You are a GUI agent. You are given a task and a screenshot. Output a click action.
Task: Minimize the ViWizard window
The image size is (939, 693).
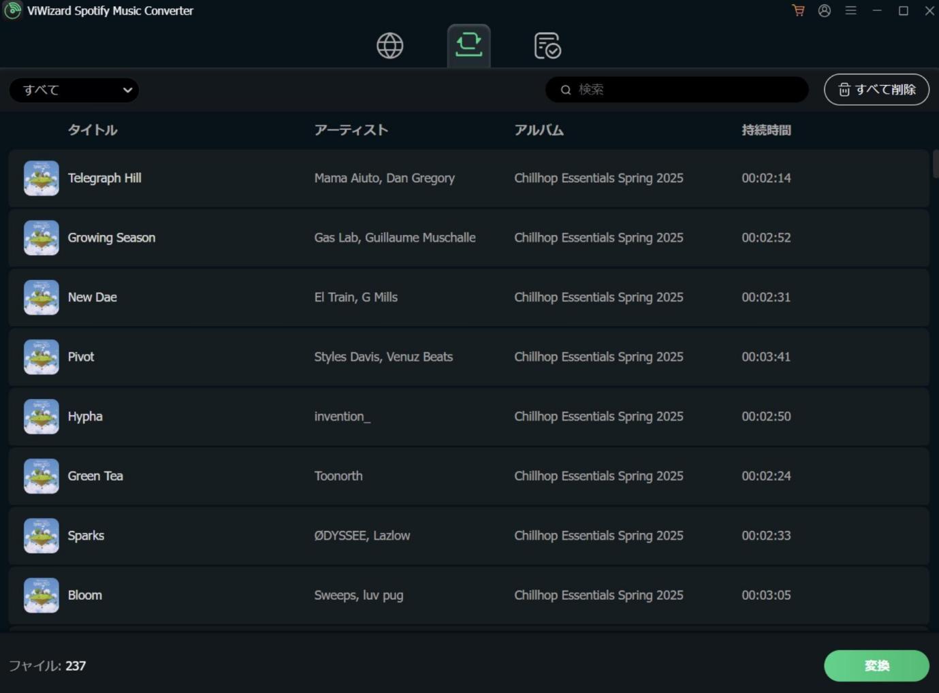point(877,10)
